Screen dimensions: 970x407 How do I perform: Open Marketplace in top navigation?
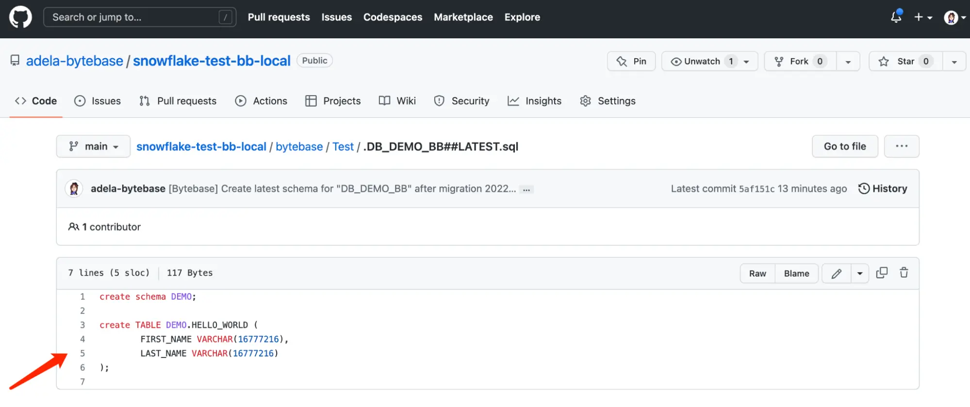[463, 17]
